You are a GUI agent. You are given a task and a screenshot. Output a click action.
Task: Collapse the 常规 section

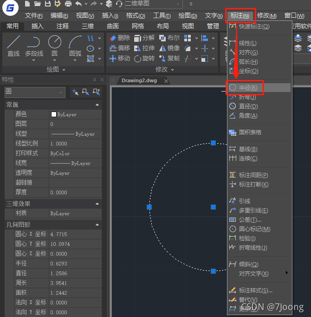pos(97,105)
